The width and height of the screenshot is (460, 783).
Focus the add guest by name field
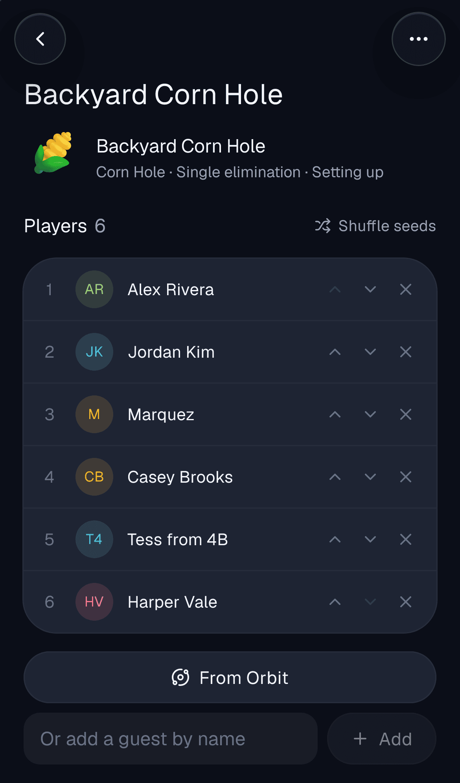point(171,739)
